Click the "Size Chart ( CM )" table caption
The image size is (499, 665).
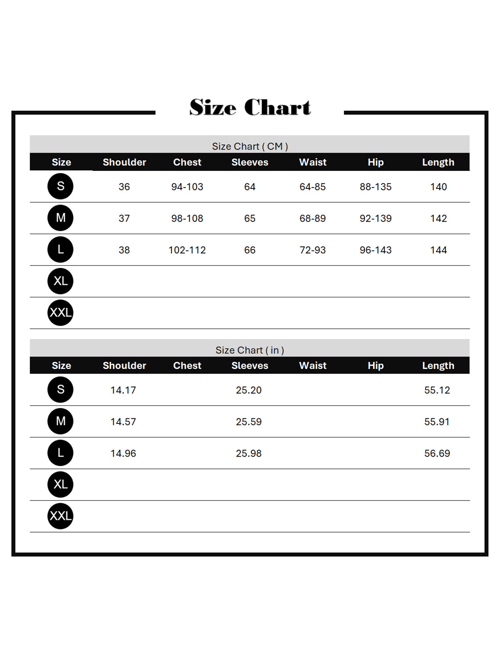click(x=250, y=146)
